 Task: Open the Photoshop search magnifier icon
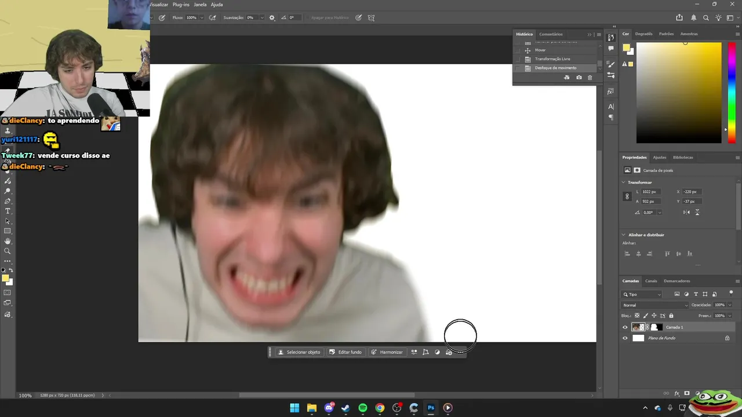(705, 18)
